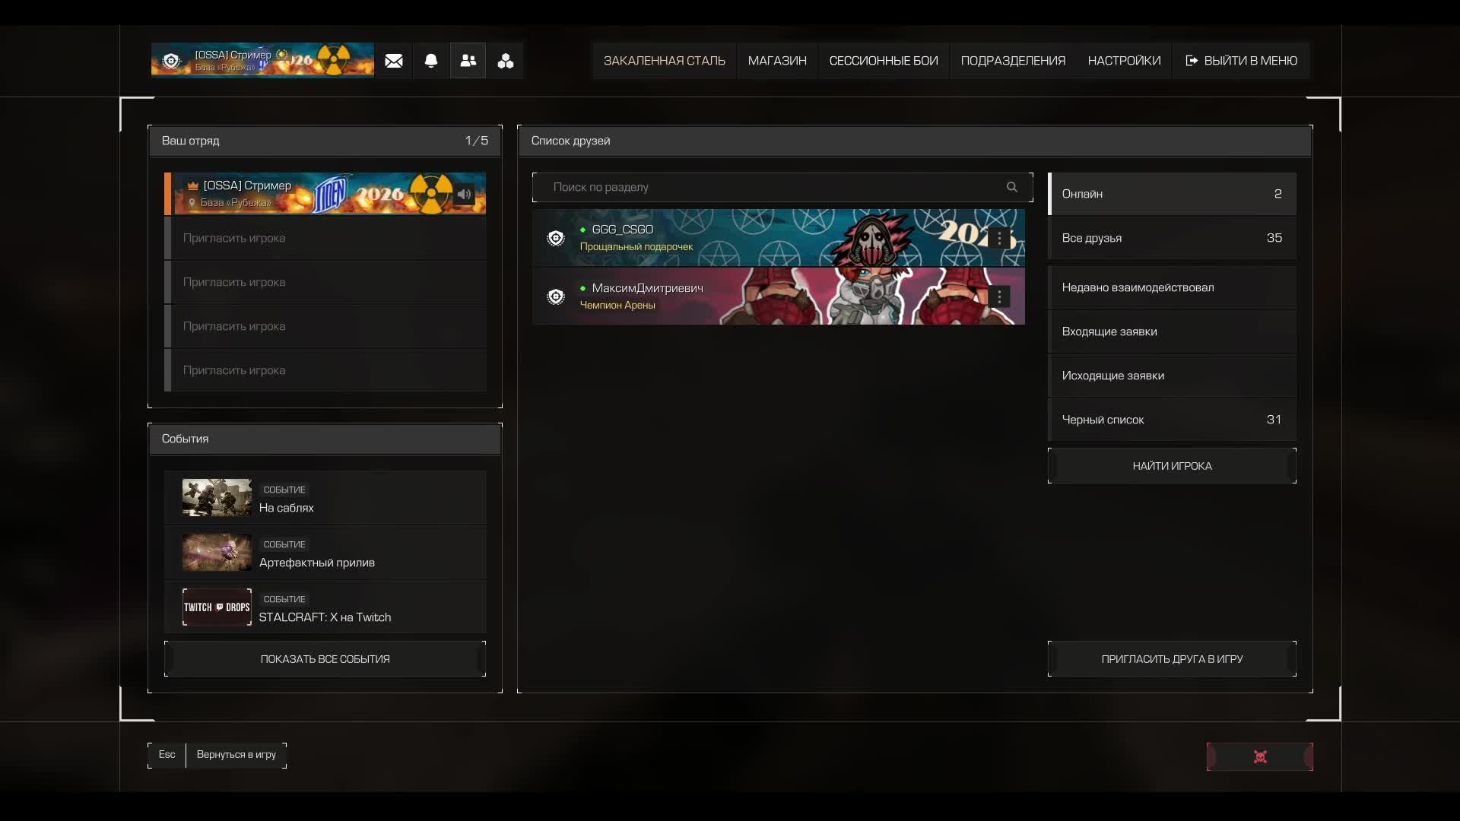The height and width of the screenshot is (821, 1460).
Task: Click the search magnifier icon
Action: [1012, 187]
